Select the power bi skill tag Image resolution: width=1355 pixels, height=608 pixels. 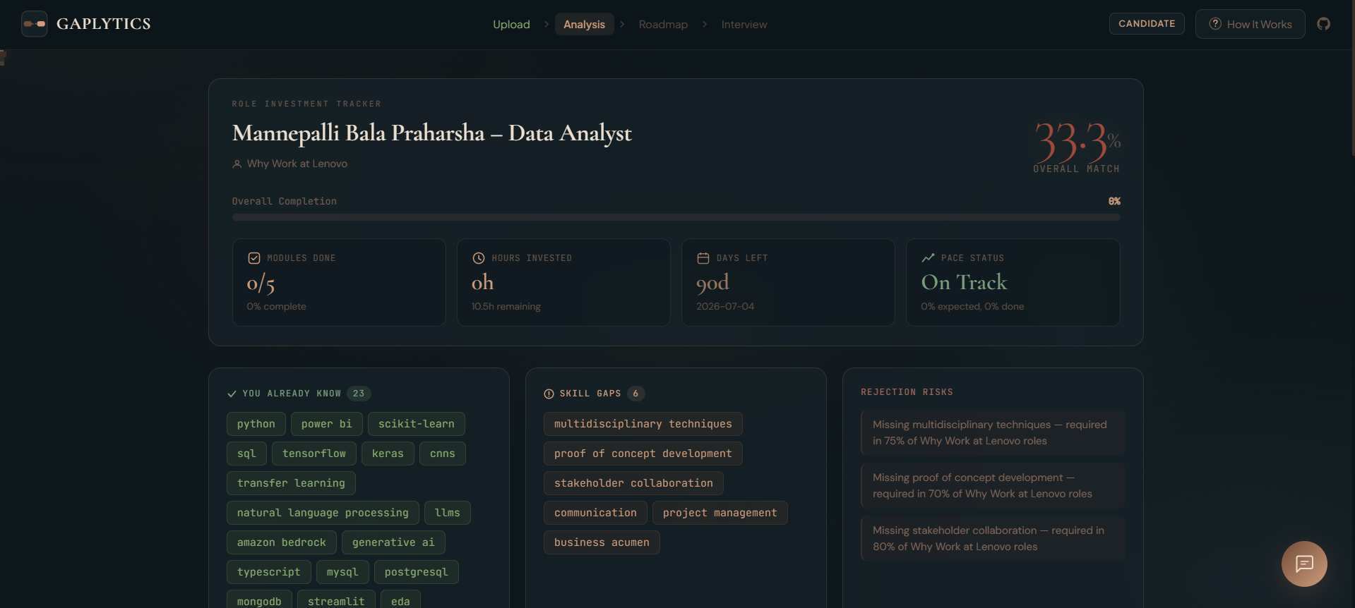pyautogui.click(x=326, y=424)
